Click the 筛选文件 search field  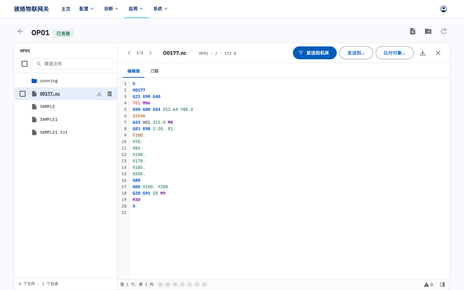tap(73, 64)
